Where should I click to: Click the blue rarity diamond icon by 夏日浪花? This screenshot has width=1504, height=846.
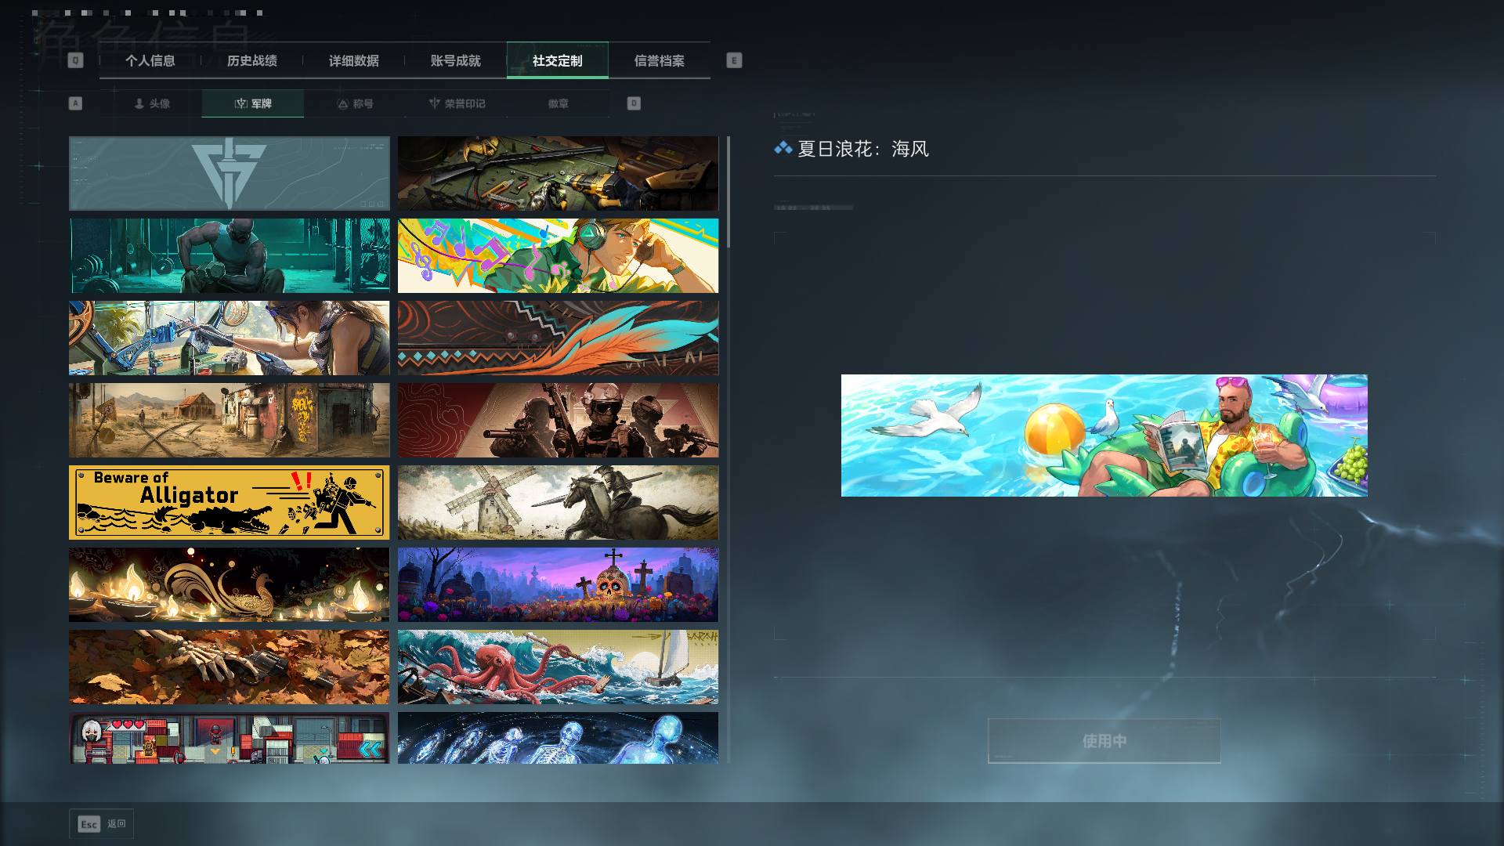point(783,148)
